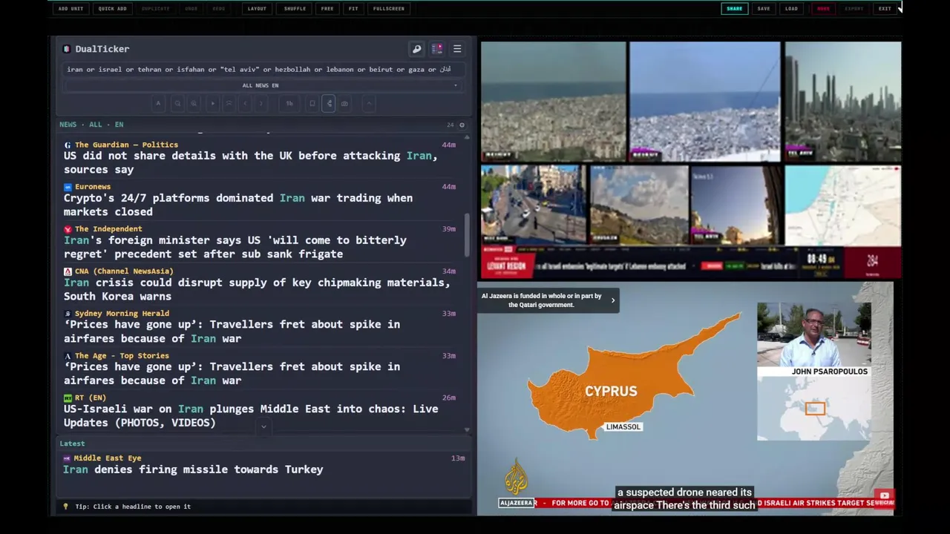Click the QUICK ADD button
This screenshot has height=534, width=950.
[x=112, y=9]
